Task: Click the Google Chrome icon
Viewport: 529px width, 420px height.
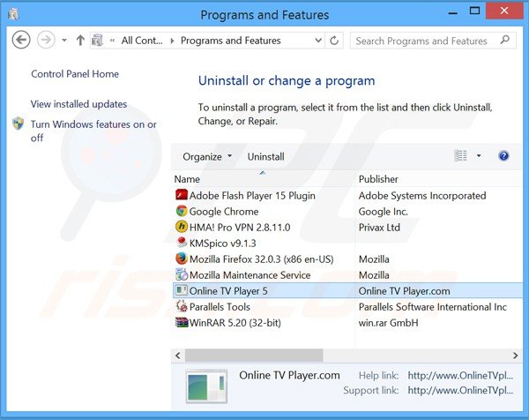Action: [182, 211]
